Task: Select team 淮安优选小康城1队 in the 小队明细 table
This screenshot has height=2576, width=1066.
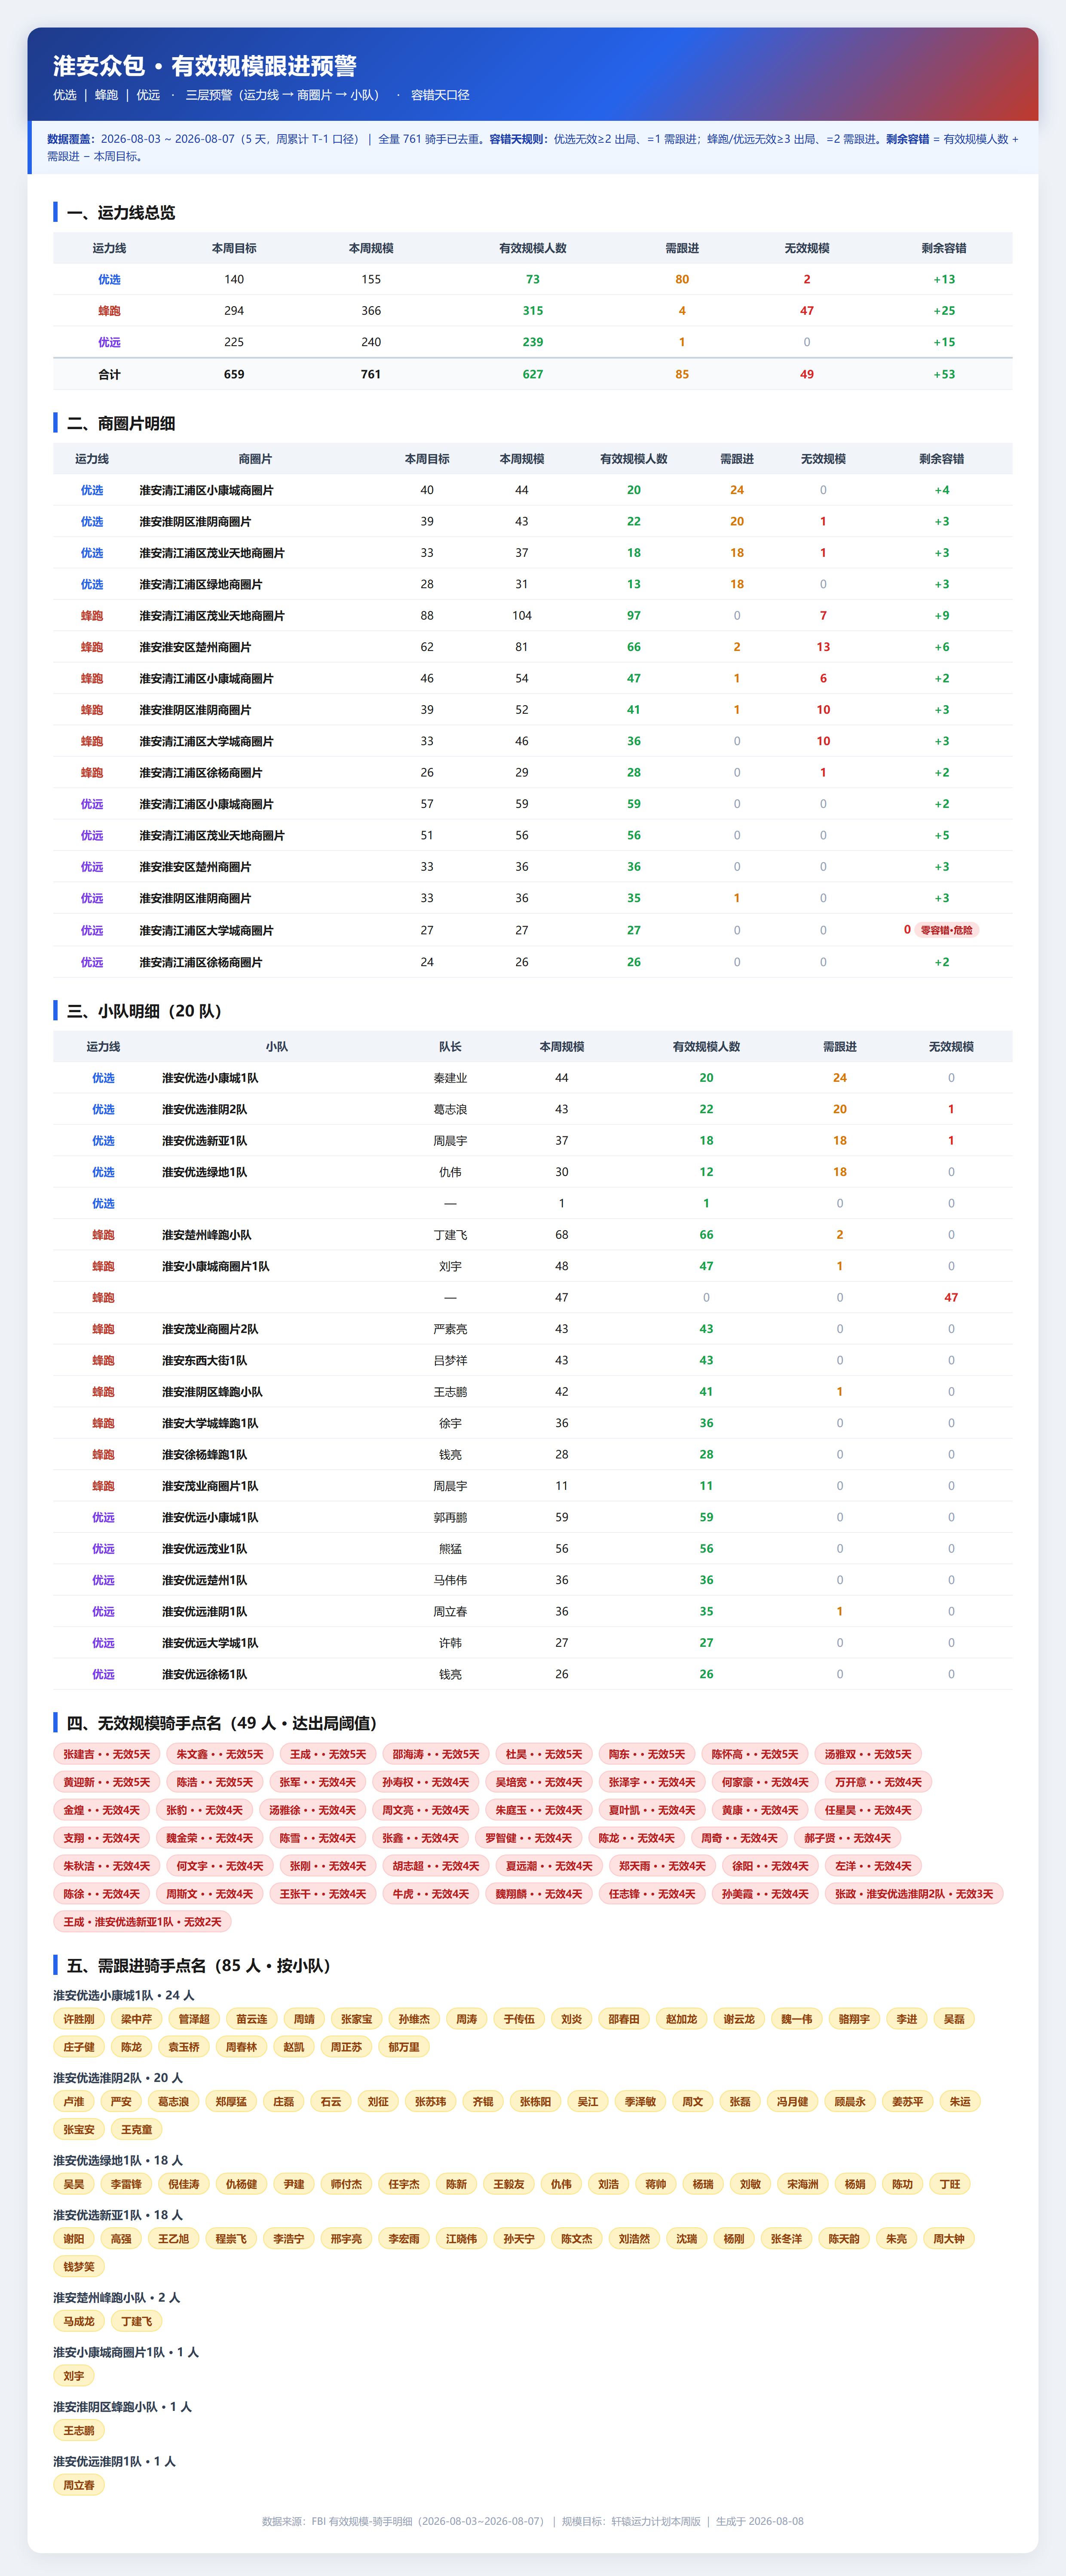Action: coord(210,1078)
